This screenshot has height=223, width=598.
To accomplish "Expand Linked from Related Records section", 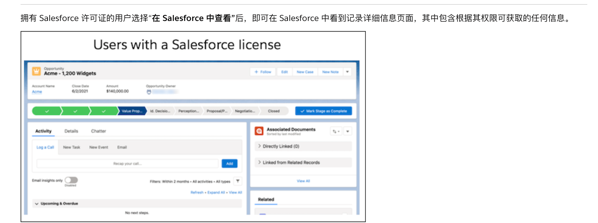I will [x=303, y=162].
